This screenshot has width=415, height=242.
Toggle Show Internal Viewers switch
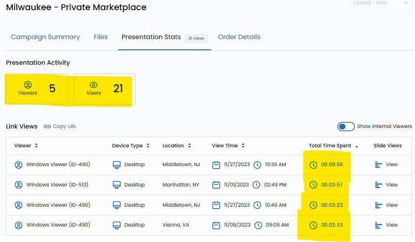[x=346, y=127]
